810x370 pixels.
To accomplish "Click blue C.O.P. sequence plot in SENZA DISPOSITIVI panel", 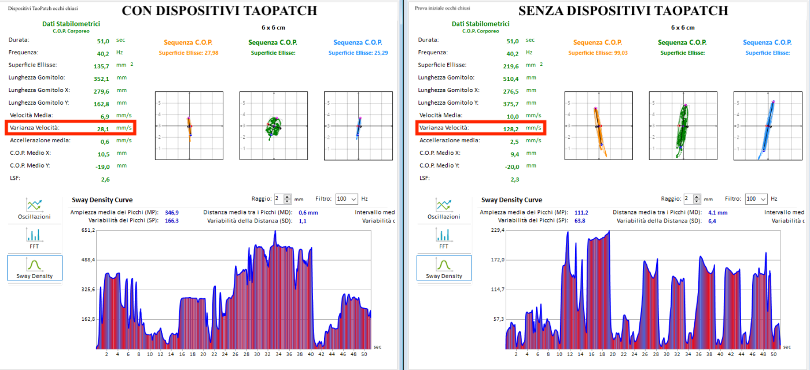I will click(x=767, y=125).
